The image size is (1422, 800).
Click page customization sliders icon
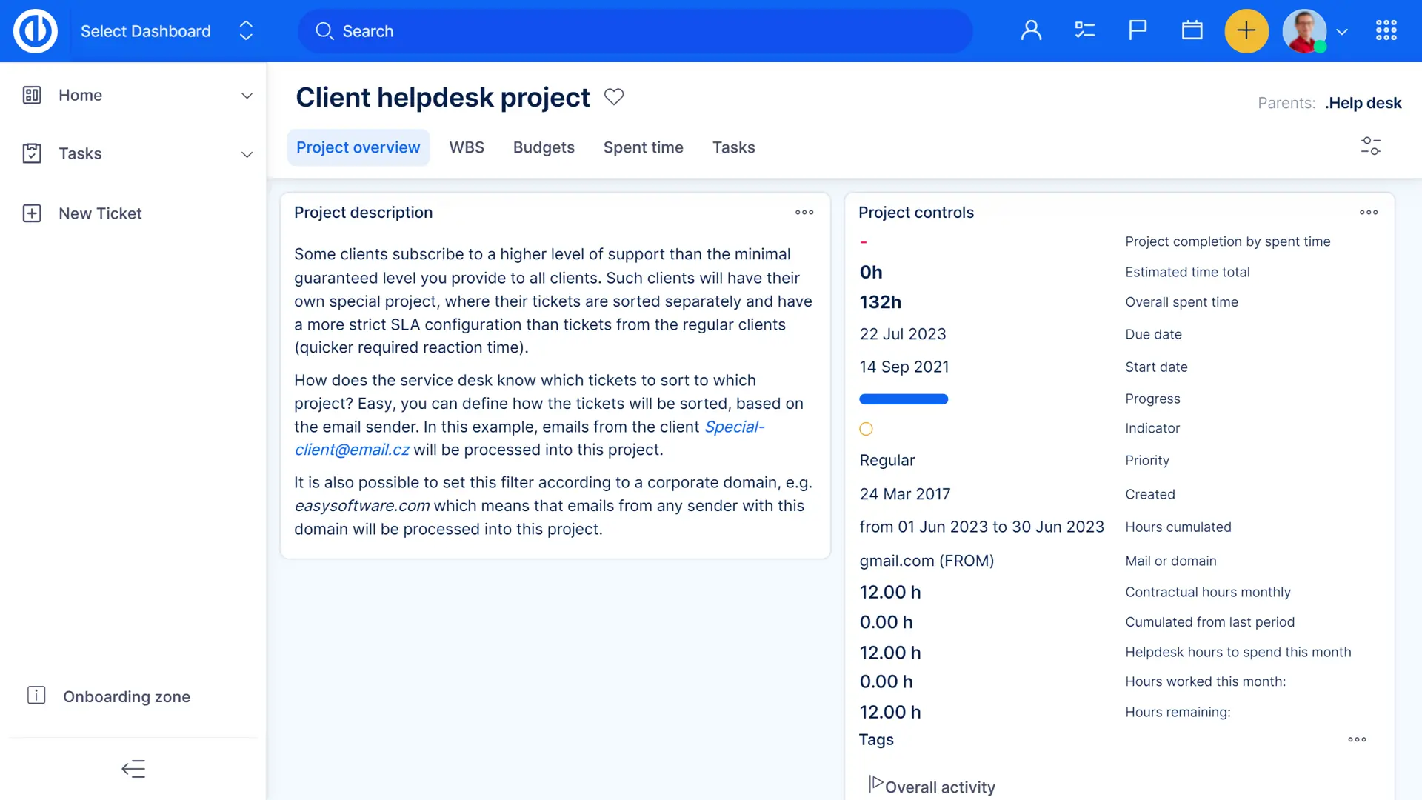pos(1370,146)
